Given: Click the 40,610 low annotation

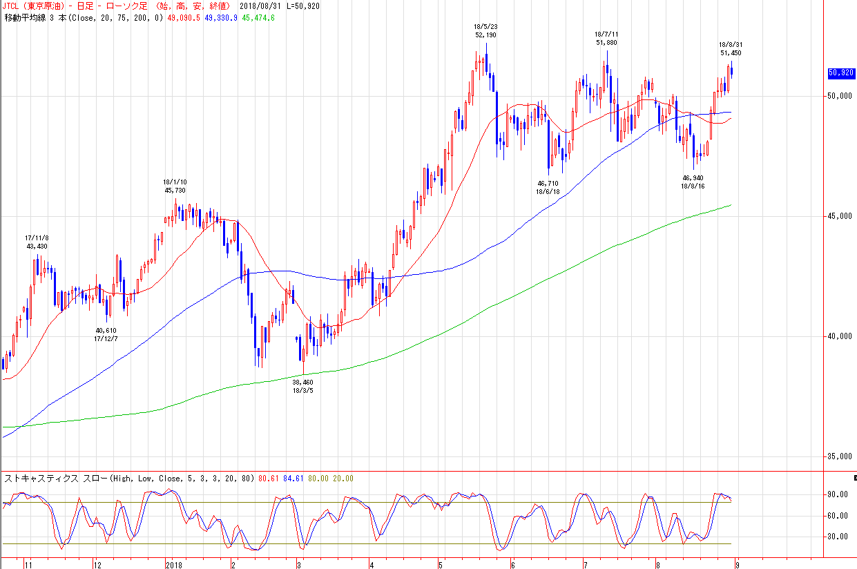Looking at the screenshot, I should (106, 331).
